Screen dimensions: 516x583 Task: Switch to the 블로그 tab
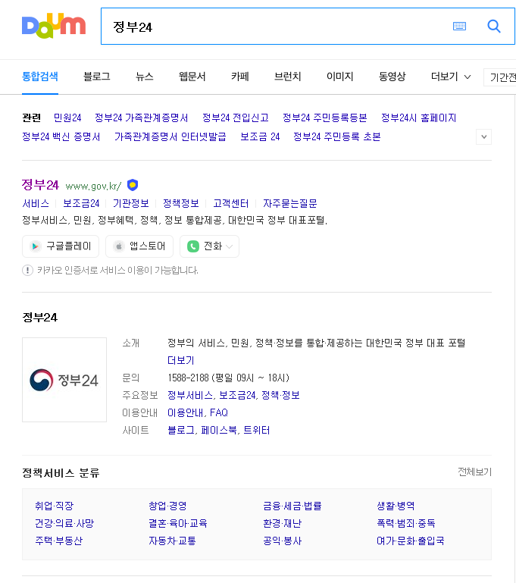pos(97,77)
